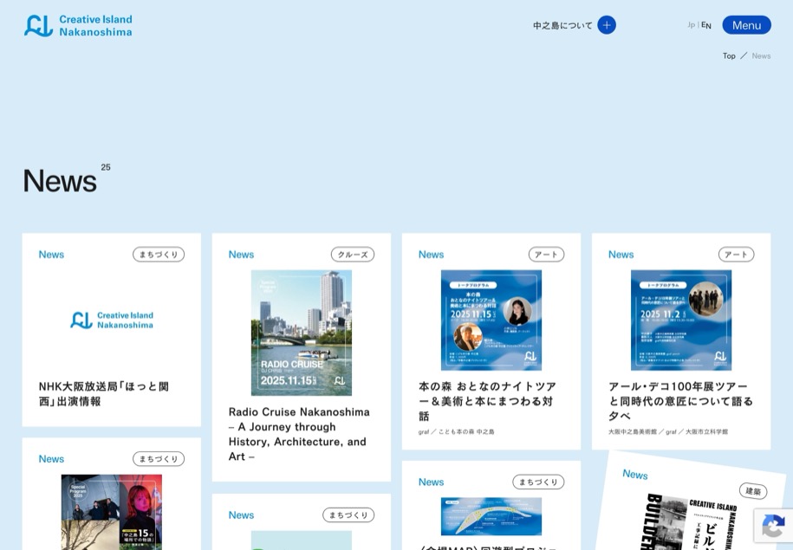Click the アート tag on アール・デコ card
The height and width of the screenshot is (550, 793).
(x=736, y=255)
